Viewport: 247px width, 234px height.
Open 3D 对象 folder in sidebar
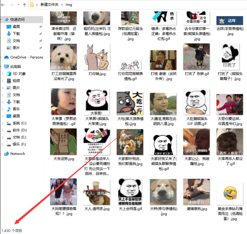click(x=16, y=74)
